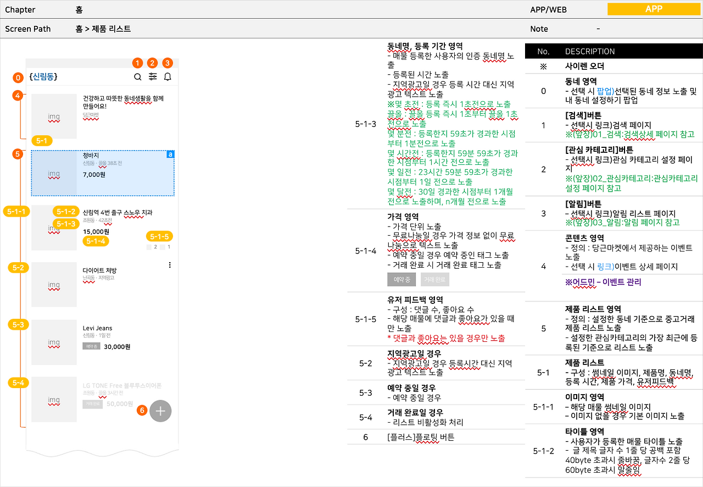Click the blue 'a' badge on 청바지 item
703x487 pixels.
(x=170, y=155)
